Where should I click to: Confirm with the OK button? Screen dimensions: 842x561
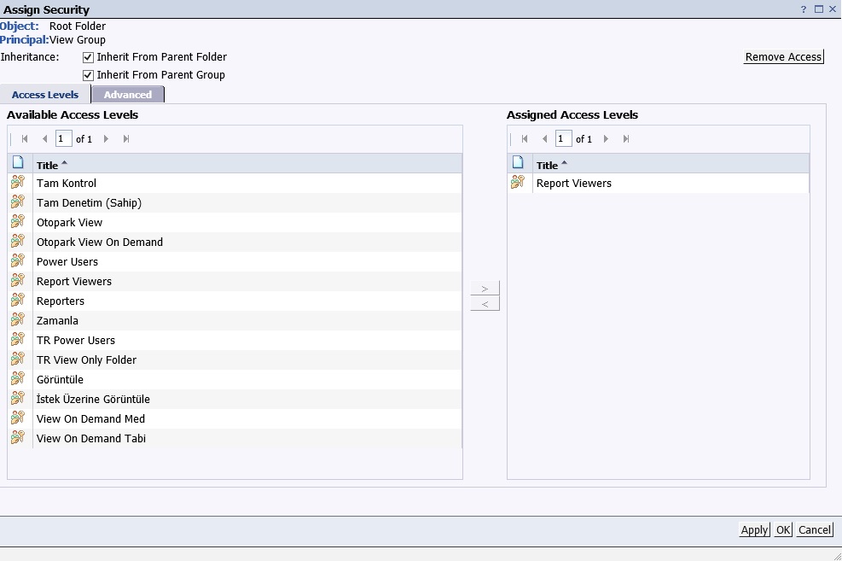[x=783, y=529]
